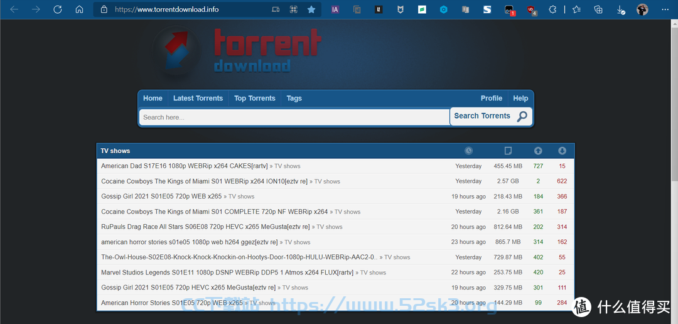This screenshot has width=678, height=324.
Task: Click leecher count 622
Action: (562, 181)
